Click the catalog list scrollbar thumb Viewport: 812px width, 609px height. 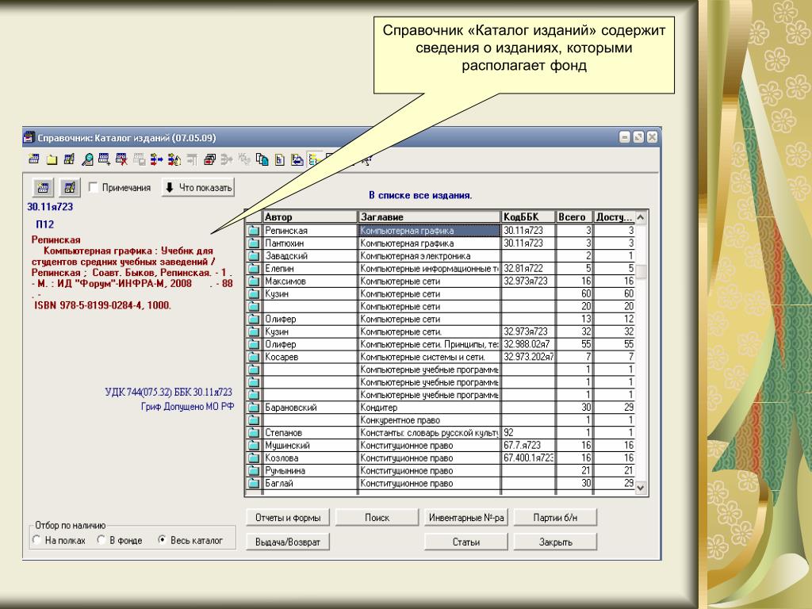641,271
